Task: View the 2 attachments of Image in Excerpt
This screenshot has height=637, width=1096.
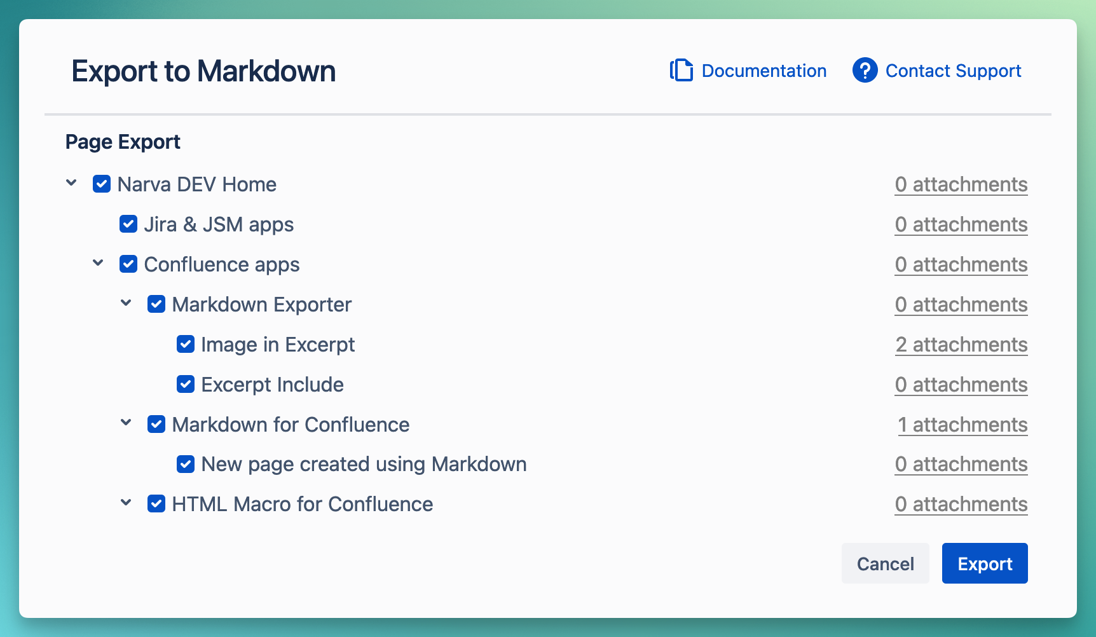Action: [961, 345]
